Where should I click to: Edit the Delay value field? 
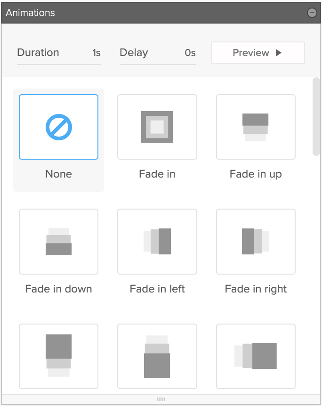pyautogui.click(x=190, y=53)
